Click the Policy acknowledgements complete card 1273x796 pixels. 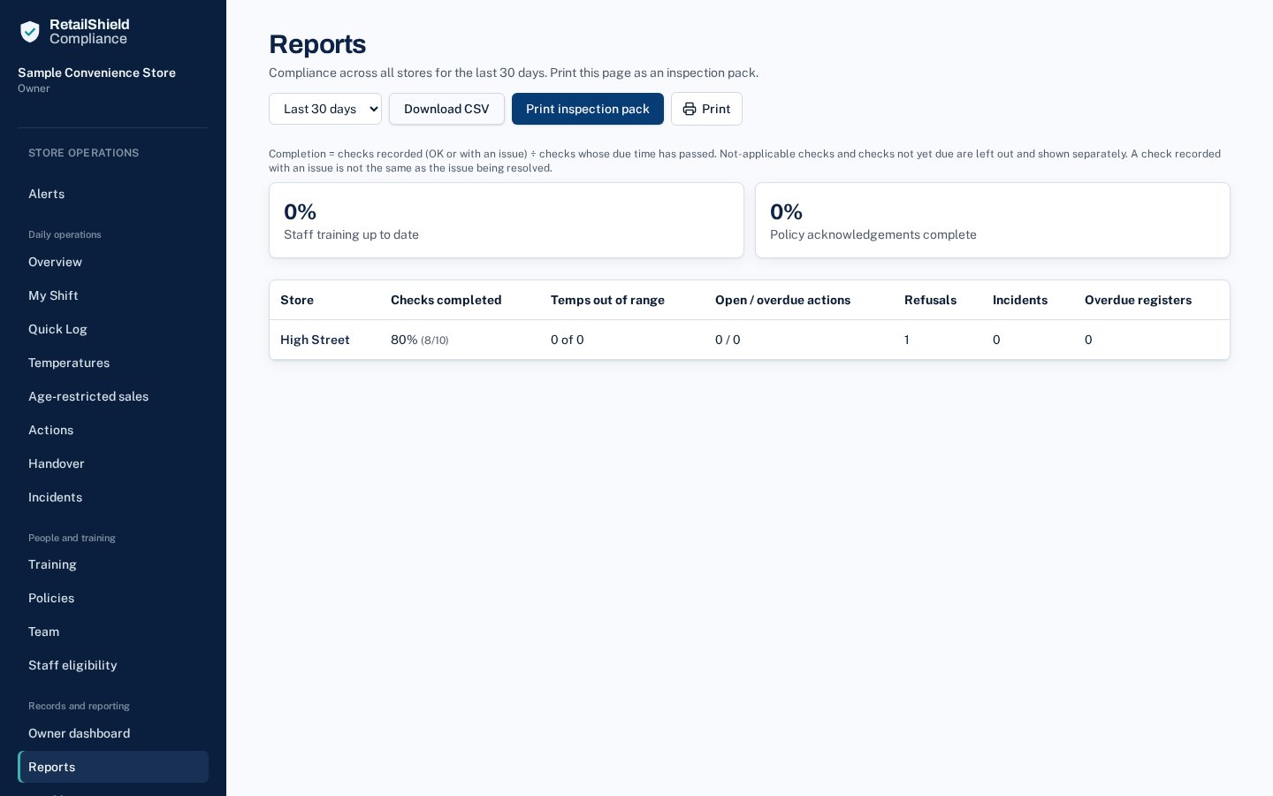pyautogui.click(x=993, y=220)
